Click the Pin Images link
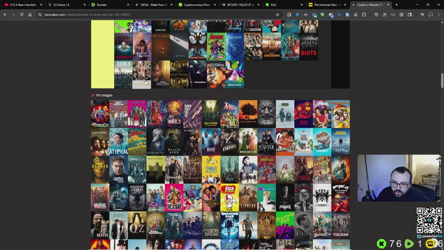The width and height of the screenshot is (444, 250). pos(104,95)
